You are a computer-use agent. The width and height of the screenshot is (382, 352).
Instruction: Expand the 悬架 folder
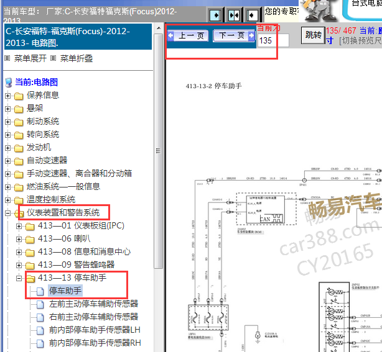coord(7,109)
